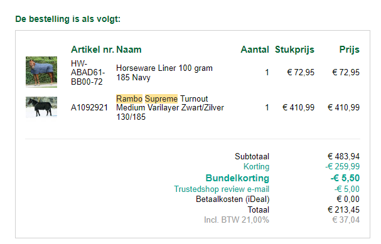The image size is (381, 244).
Task: Click the Betaalkosten (iDeal) label
Action: click(232, 199)
